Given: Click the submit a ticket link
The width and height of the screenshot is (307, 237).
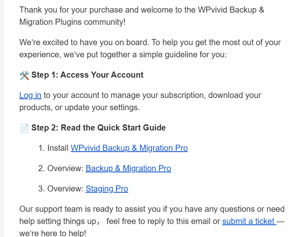Looking at the screenshot, I should tap(248, 222).
